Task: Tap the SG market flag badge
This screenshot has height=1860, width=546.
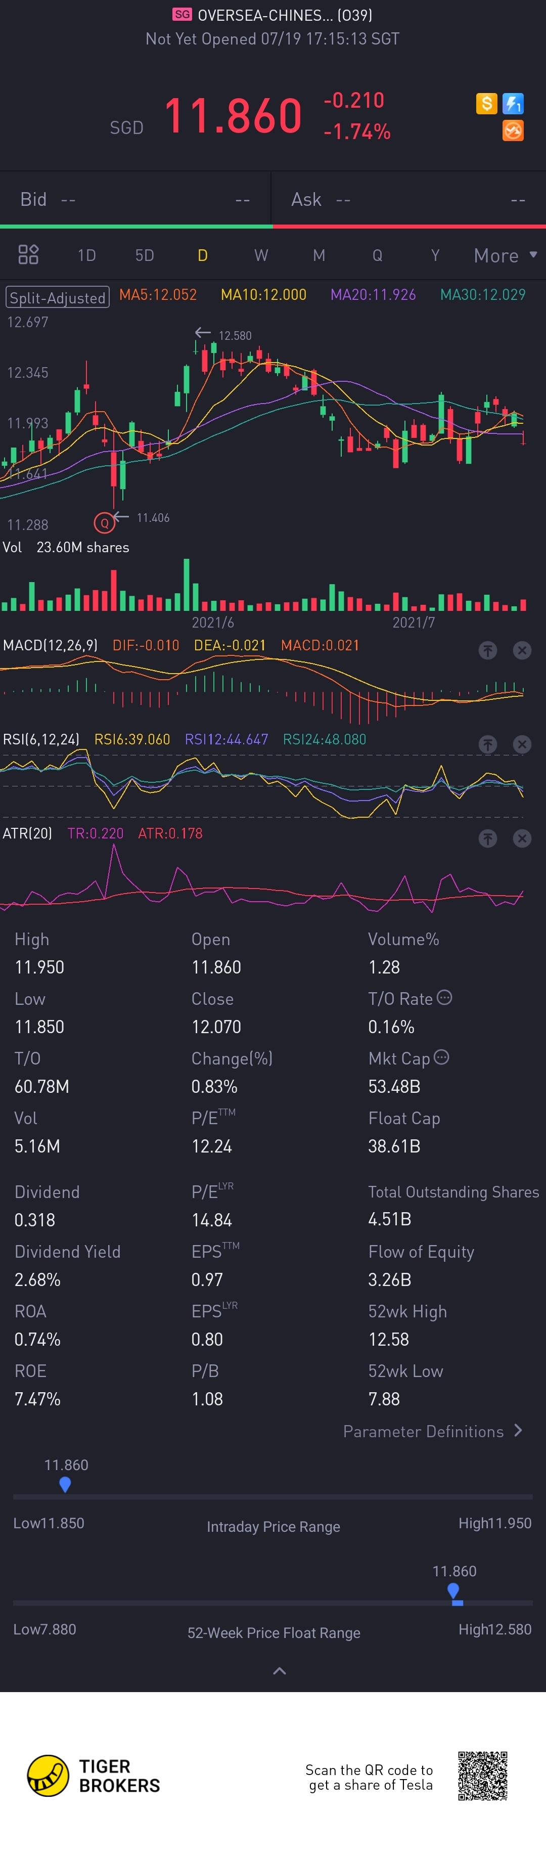Action: click(x=182, y=15)
